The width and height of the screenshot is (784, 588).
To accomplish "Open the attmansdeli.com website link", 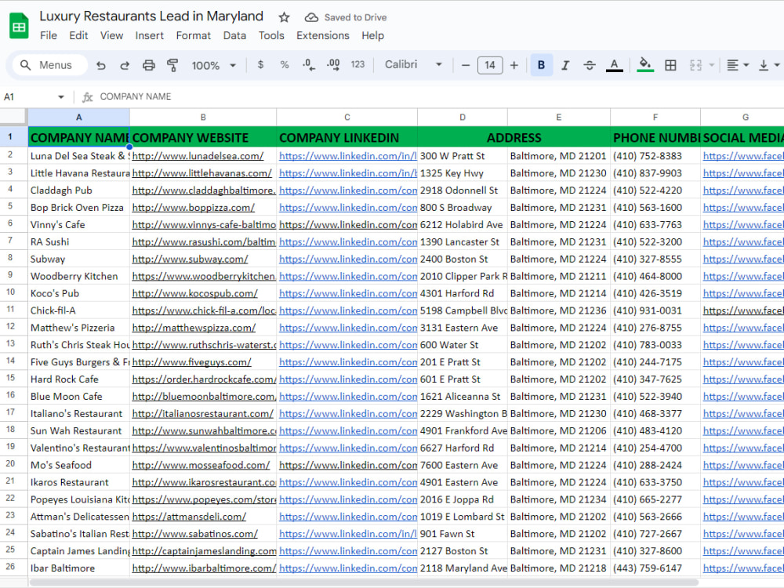I will click(189, 517).
